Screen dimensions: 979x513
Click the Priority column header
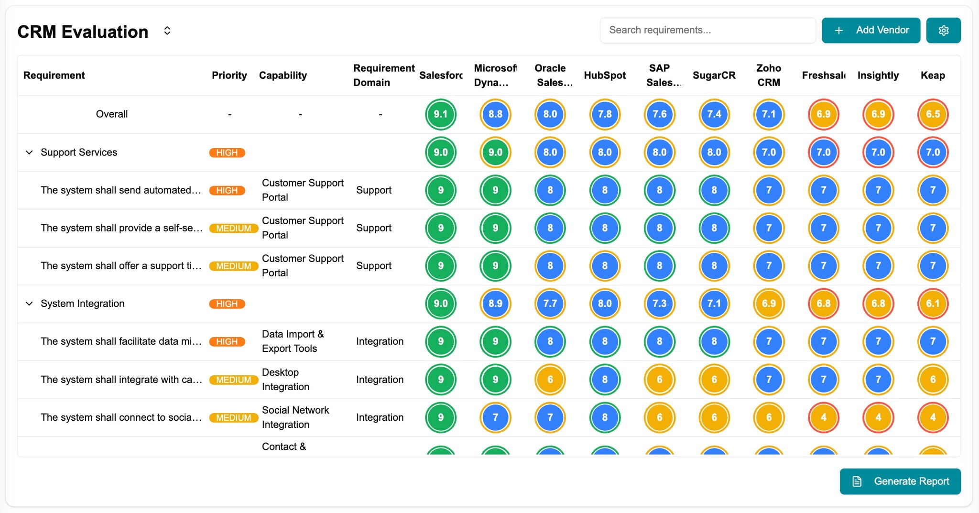[229, 76]
